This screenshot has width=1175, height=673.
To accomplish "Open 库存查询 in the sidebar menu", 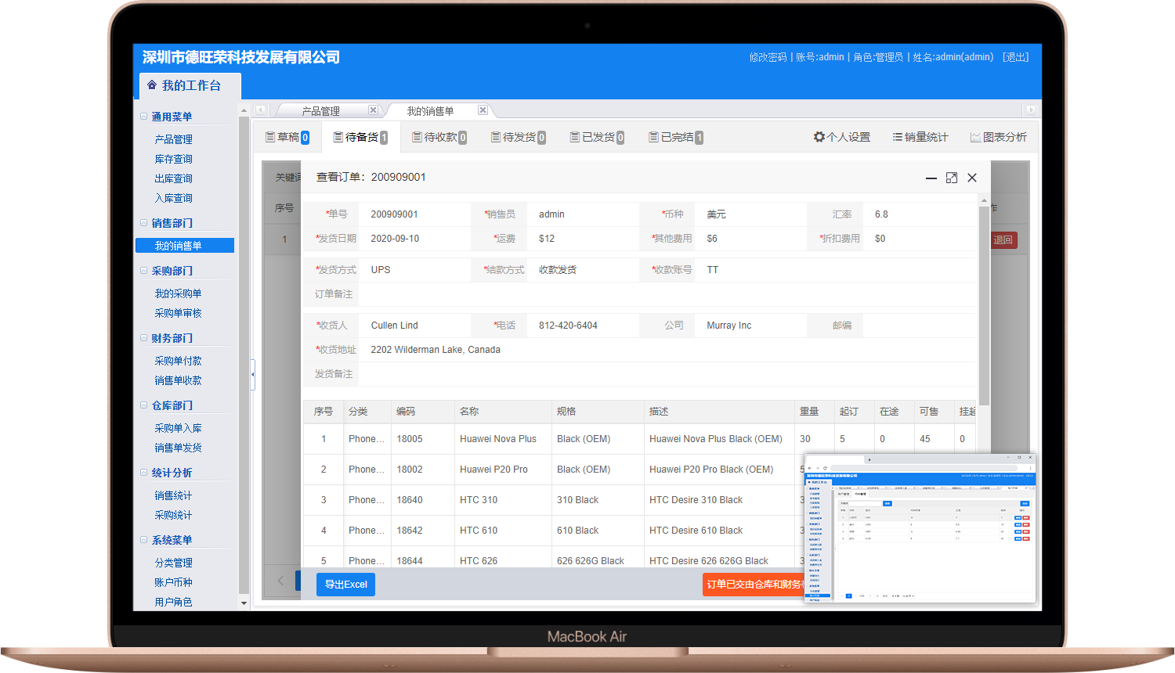I will [x=174, y=159].
